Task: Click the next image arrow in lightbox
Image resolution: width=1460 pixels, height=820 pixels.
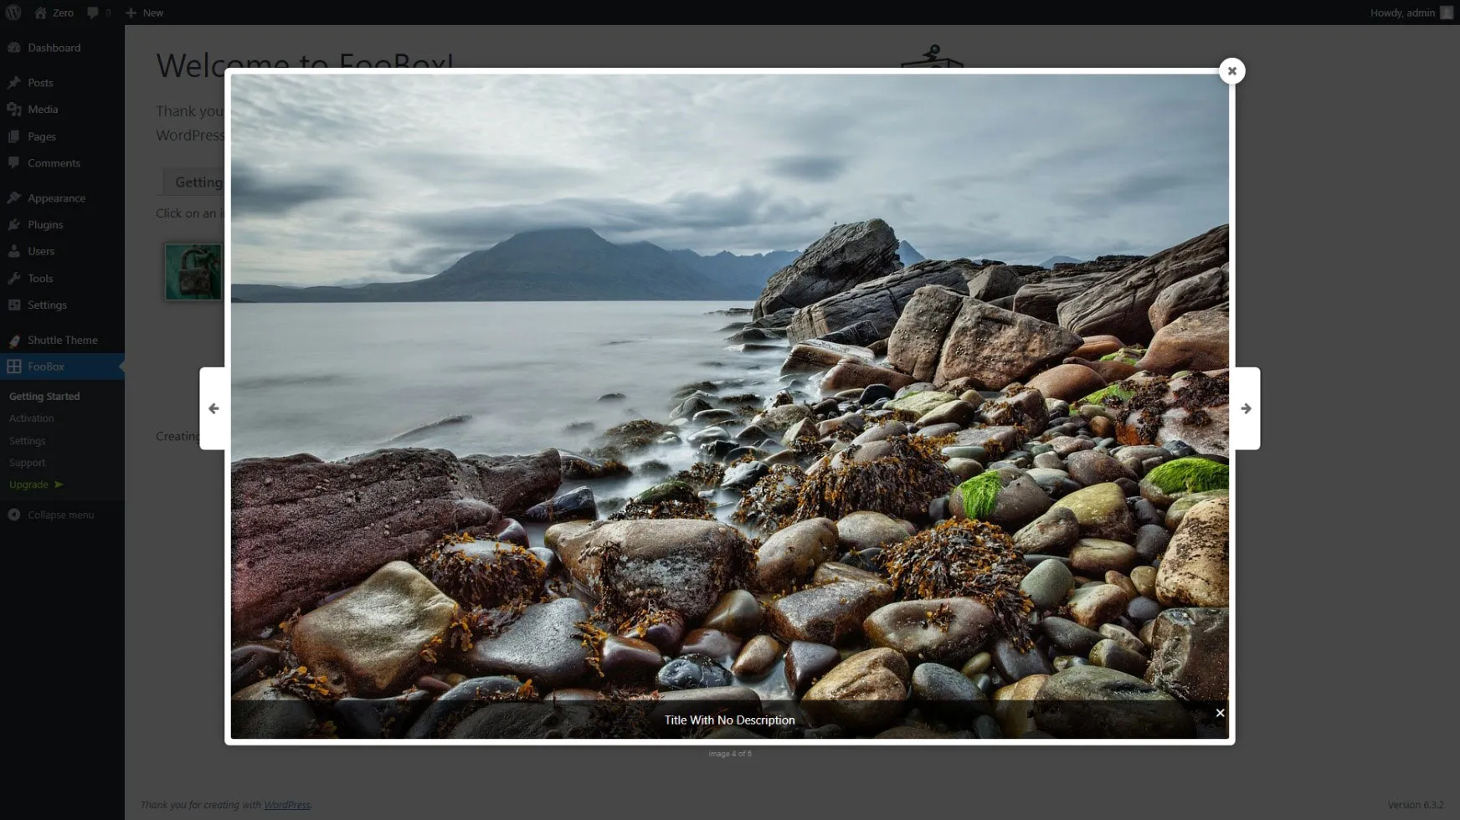Action: coord(1246,408)
